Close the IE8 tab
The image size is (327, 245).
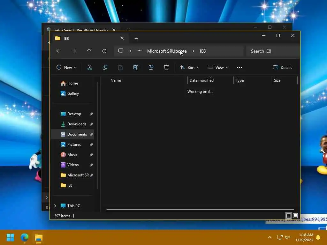coord(122,38)
